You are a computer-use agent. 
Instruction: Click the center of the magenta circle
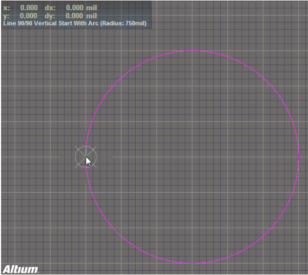click(x=192, y=157)
